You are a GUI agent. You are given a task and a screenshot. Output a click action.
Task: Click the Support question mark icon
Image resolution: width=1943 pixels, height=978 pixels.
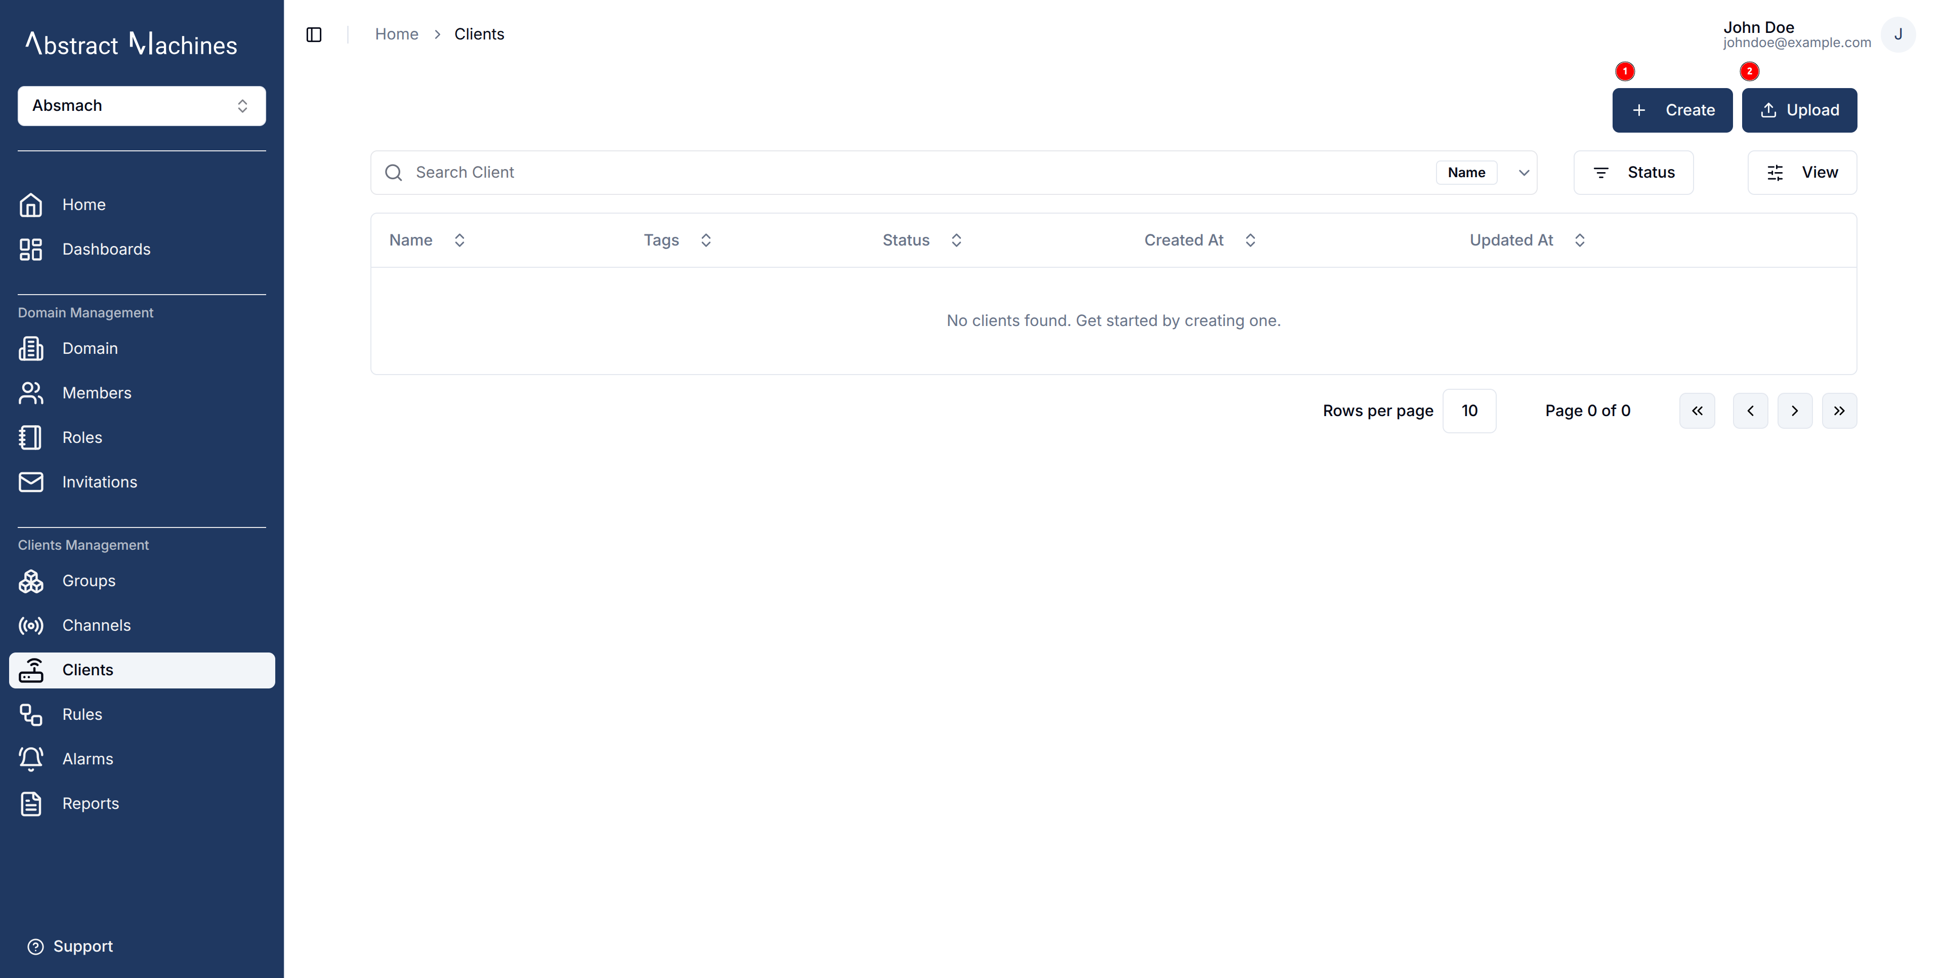35,946
